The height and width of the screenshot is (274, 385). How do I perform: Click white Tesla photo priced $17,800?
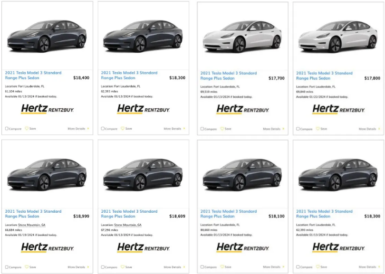338,37
